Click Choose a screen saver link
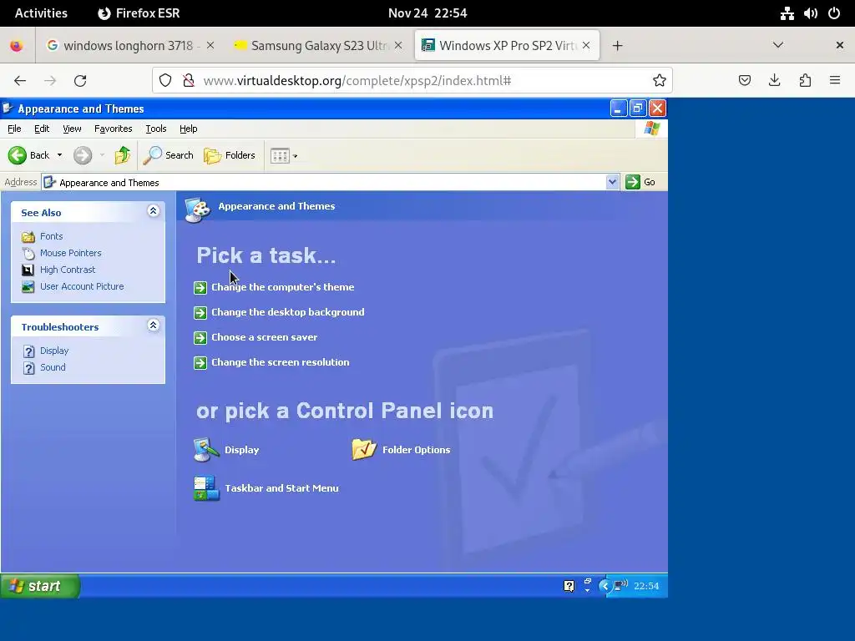The height and width of the screenshot is (641, 855). [x=265, y=337]
